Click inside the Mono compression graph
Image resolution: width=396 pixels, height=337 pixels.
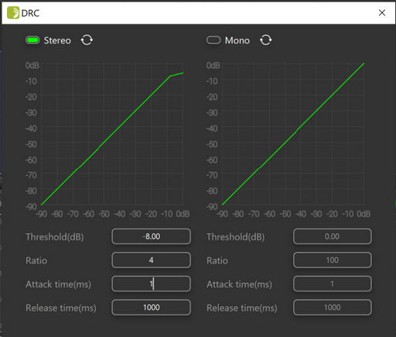point(293,134)
